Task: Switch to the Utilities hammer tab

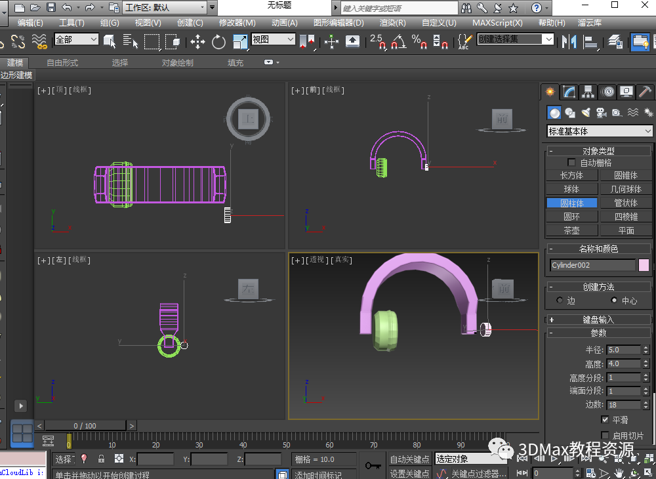Action: click(646, 92)
